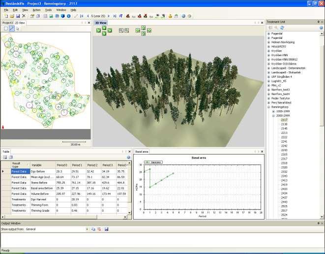325x254 pixels.
Task: Click the rectangle select tool in 2D View toolbar
Action: (6, 29)
